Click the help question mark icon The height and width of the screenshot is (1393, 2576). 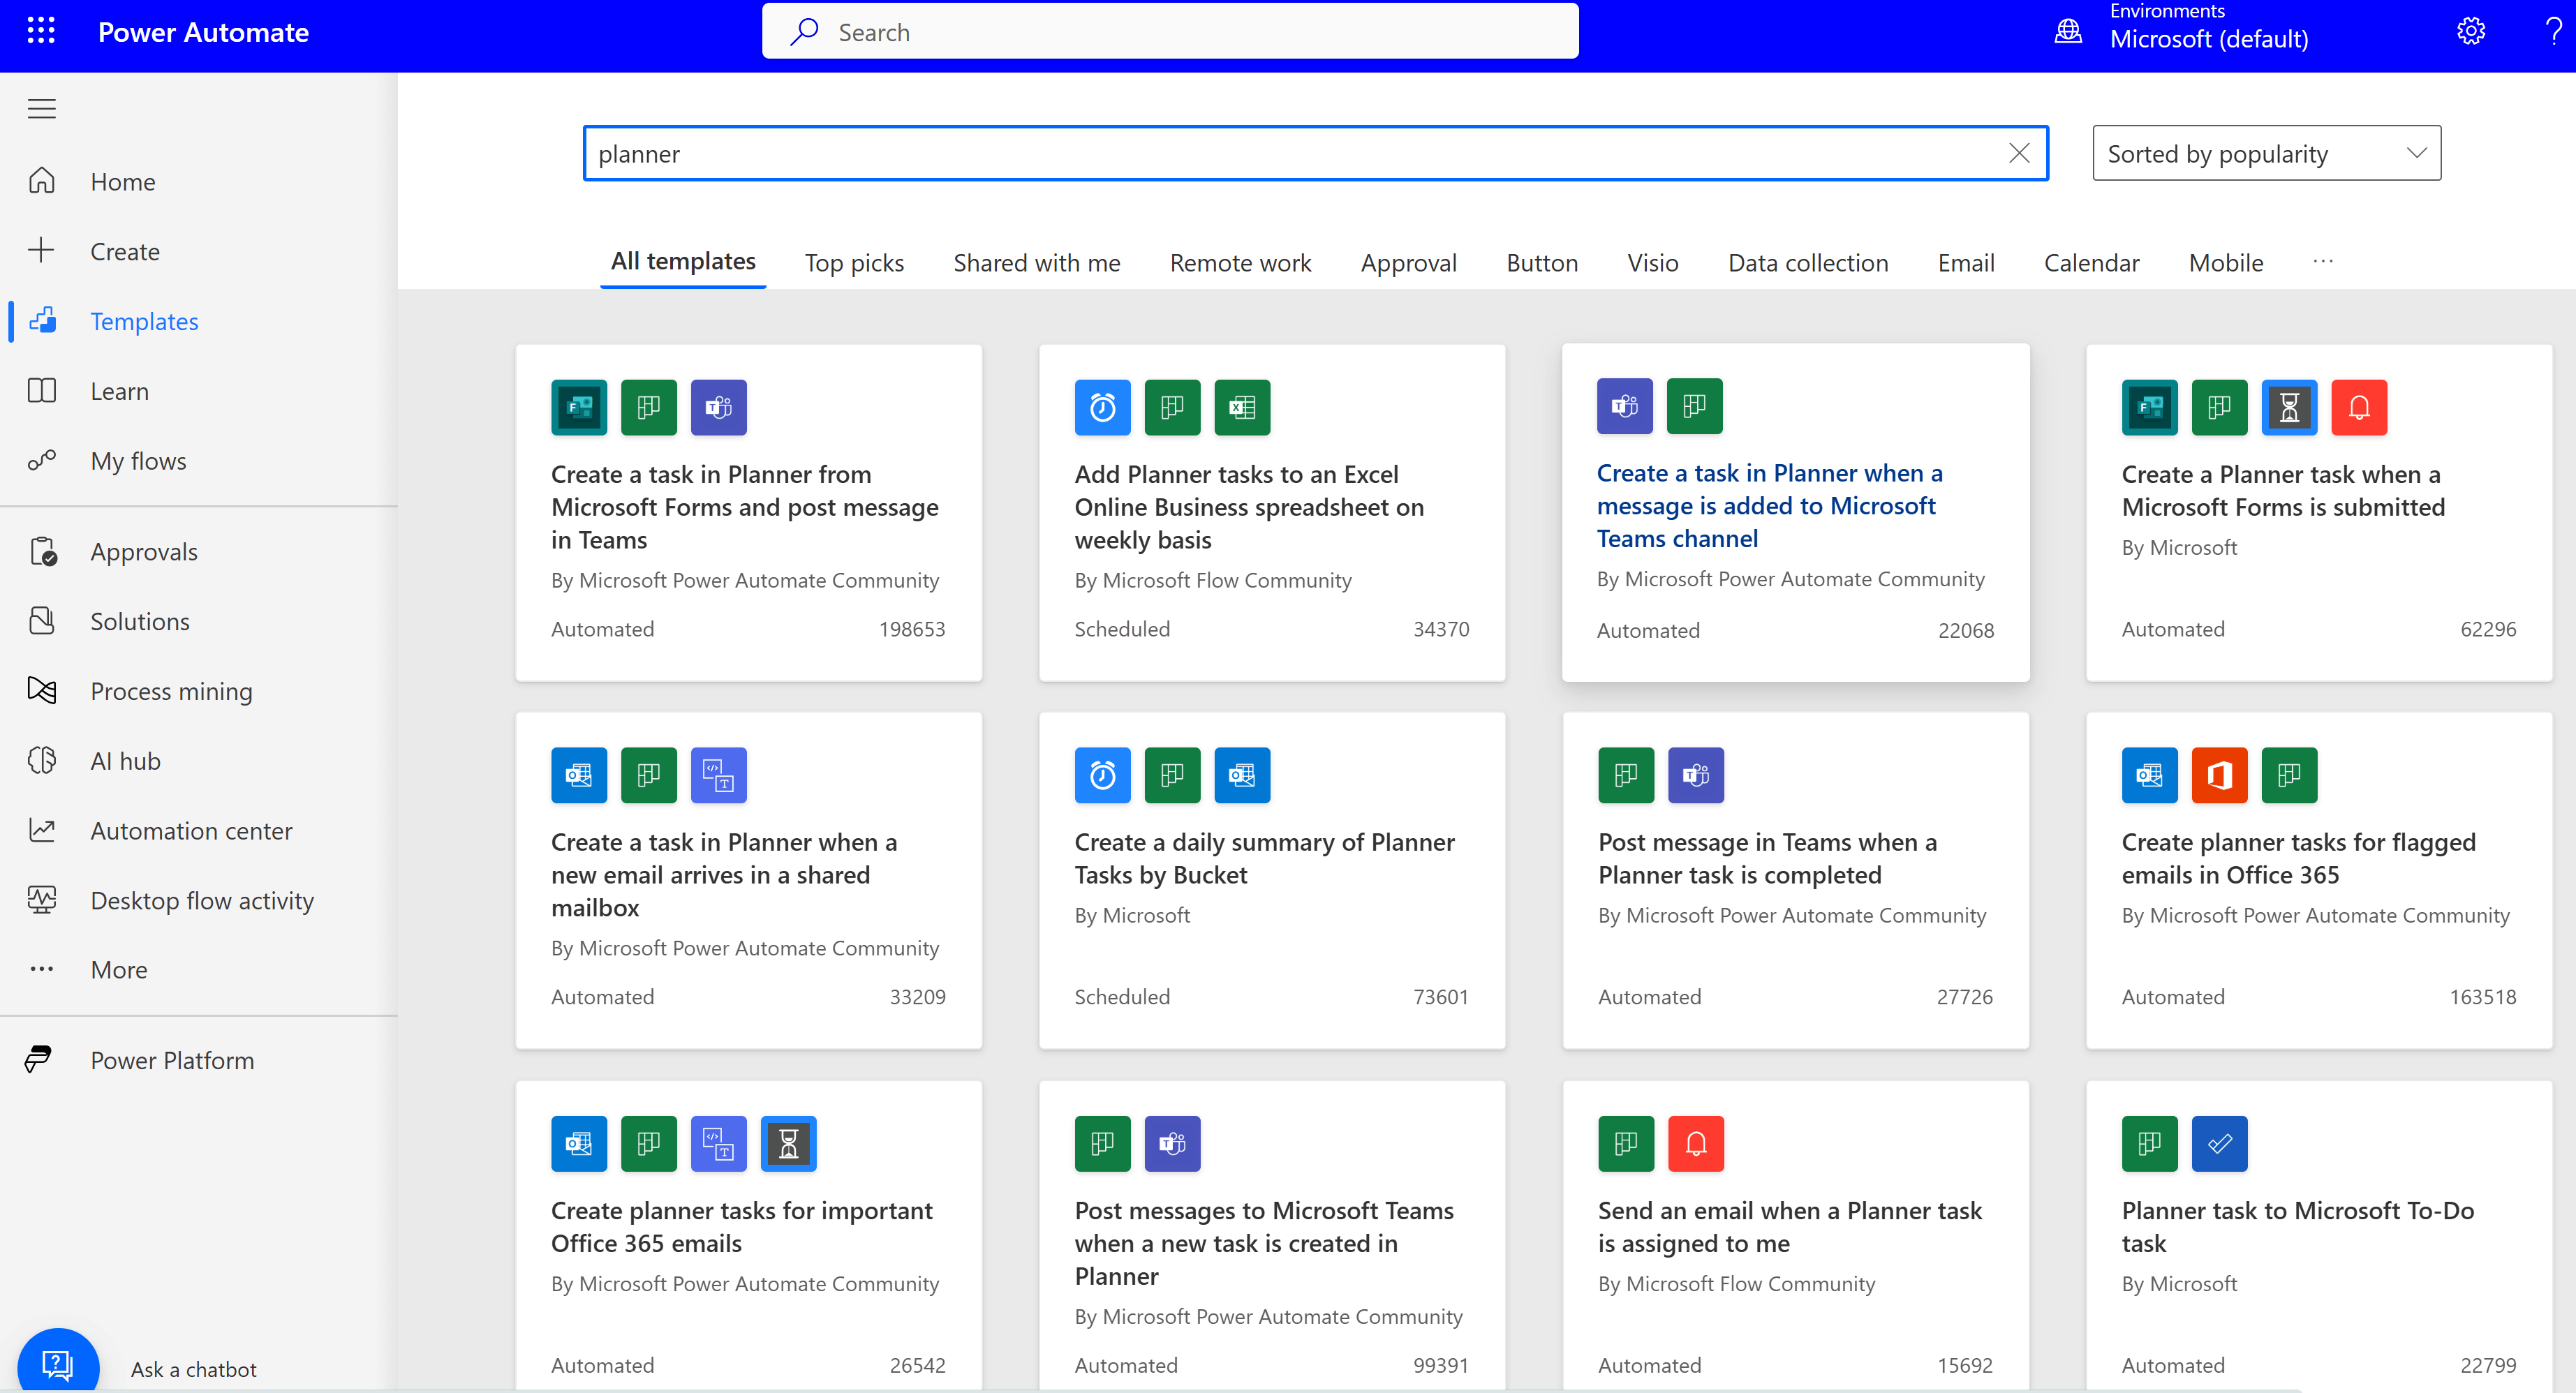click(2553, 32)
